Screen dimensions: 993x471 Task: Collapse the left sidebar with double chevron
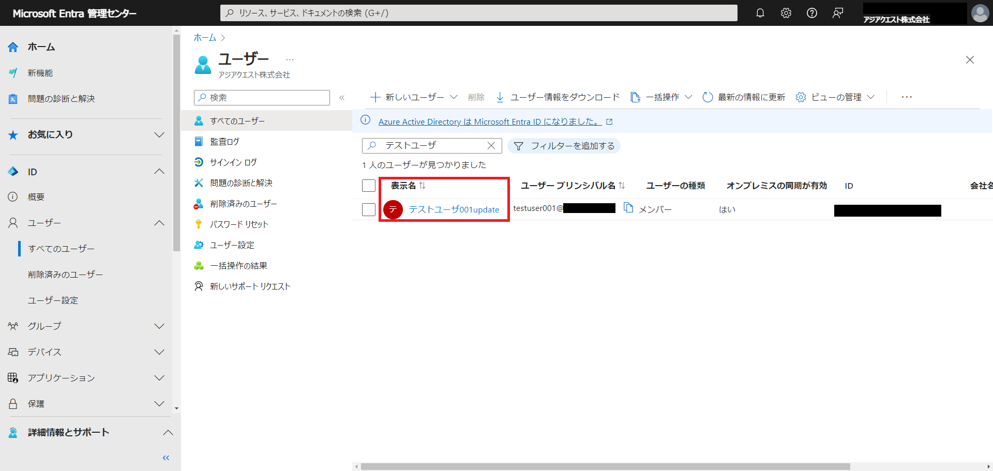(166, 458)
